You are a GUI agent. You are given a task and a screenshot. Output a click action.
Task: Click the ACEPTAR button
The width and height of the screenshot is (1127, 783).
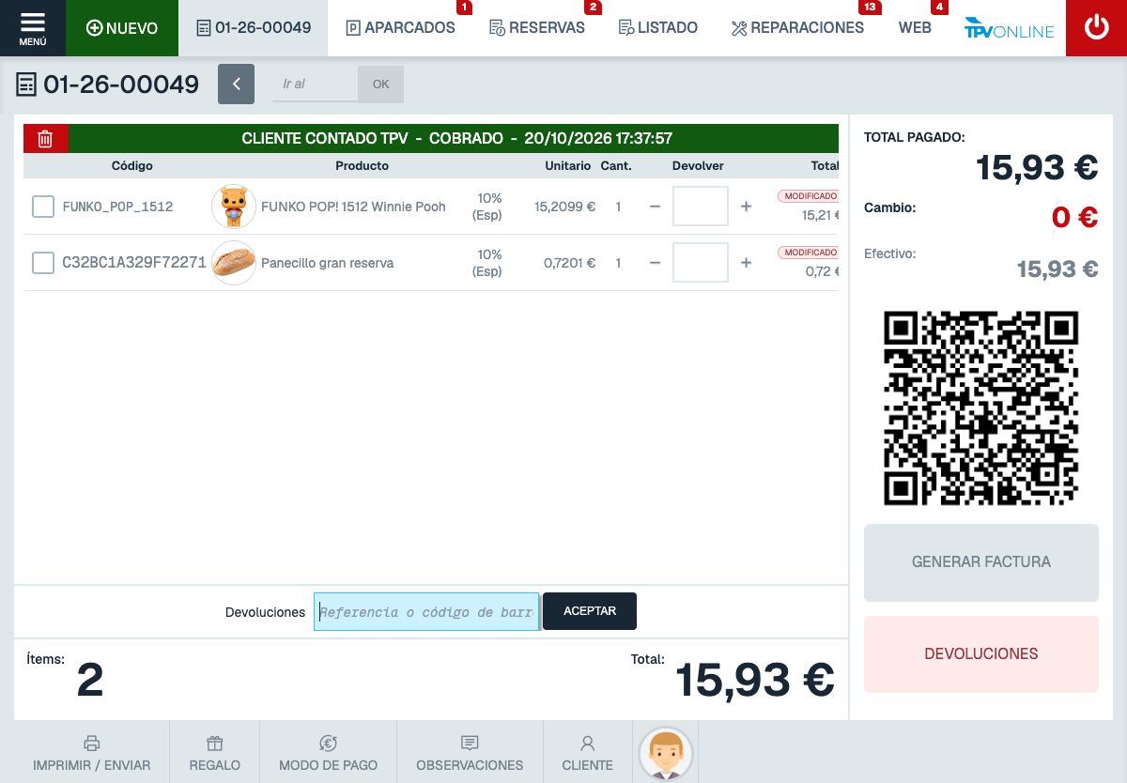pos(590,611)
